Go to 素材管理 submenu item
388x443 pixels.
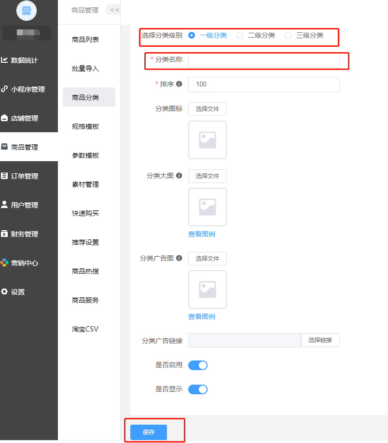pyautogui.click(x=85, y=184)
